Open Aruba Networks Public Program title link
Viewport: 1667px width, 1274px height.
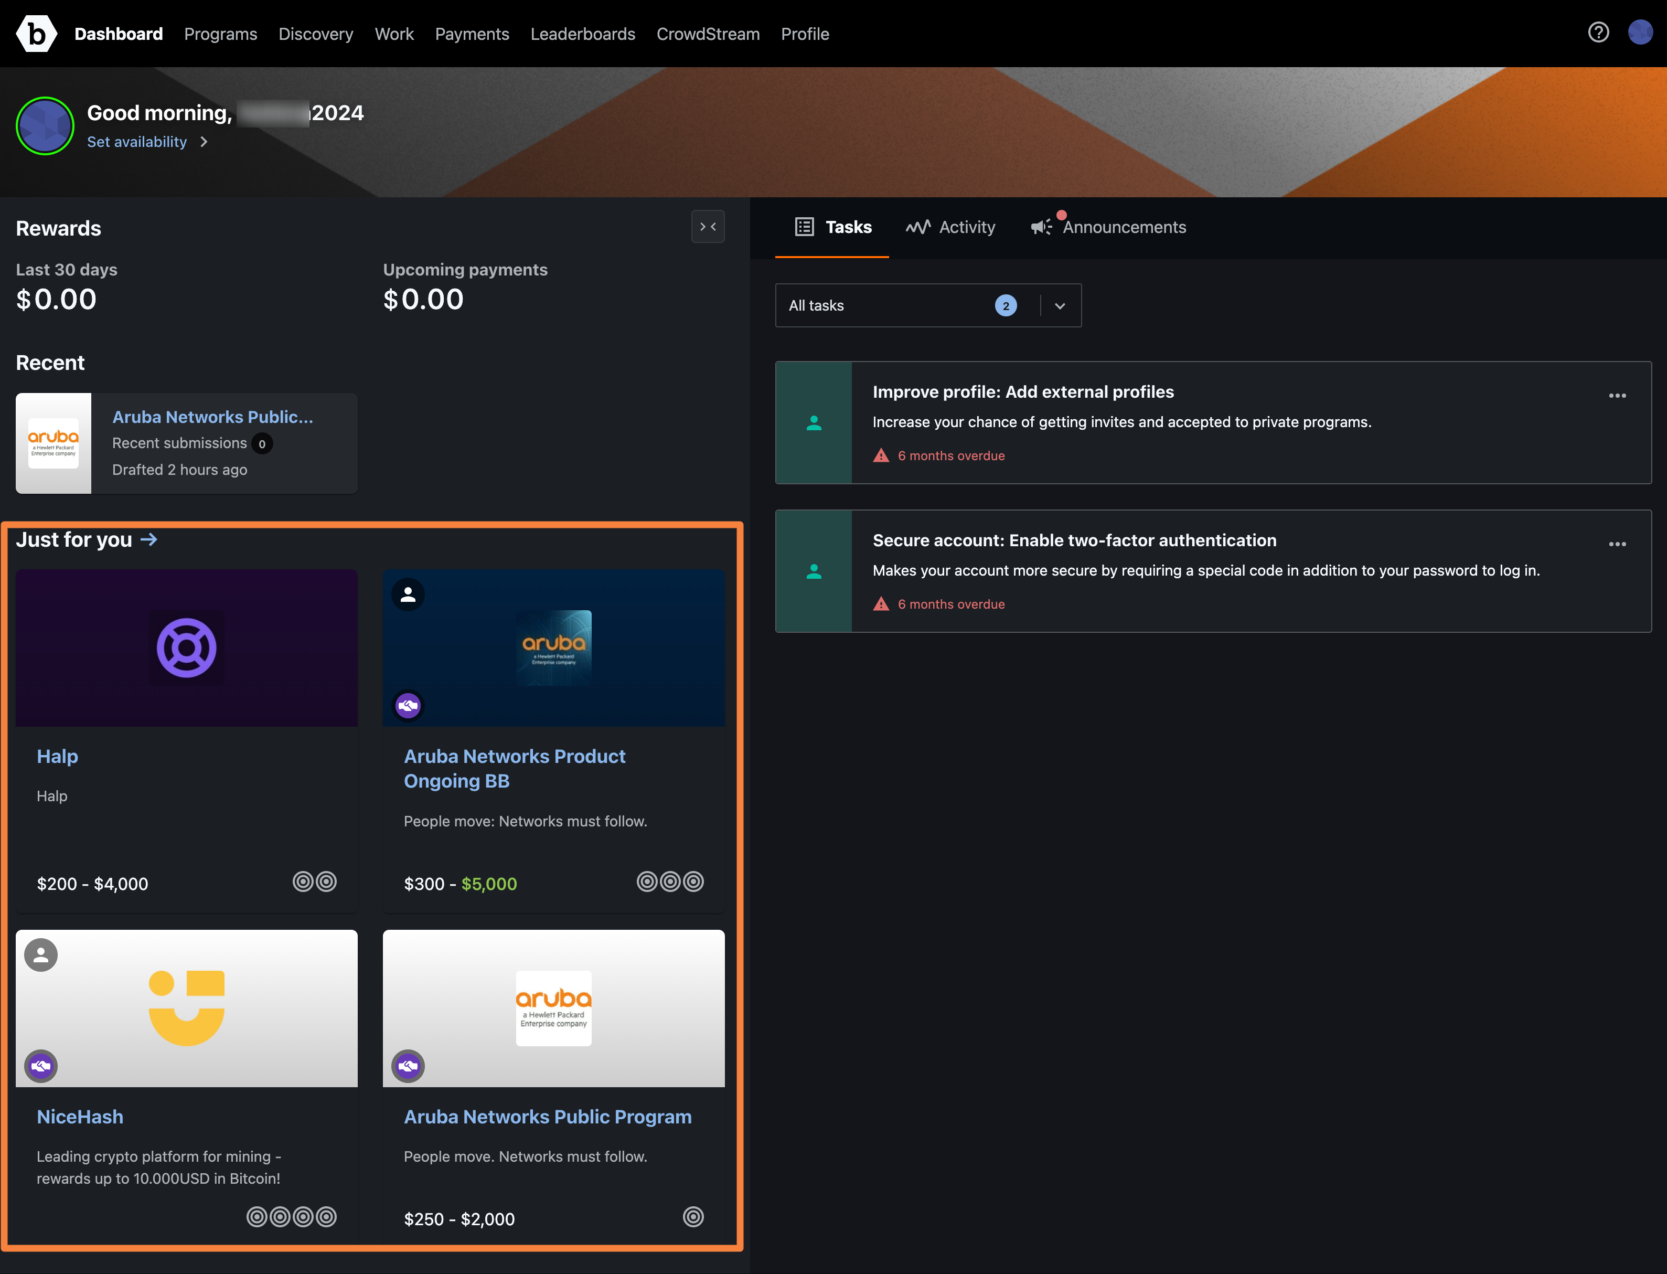548,1116
